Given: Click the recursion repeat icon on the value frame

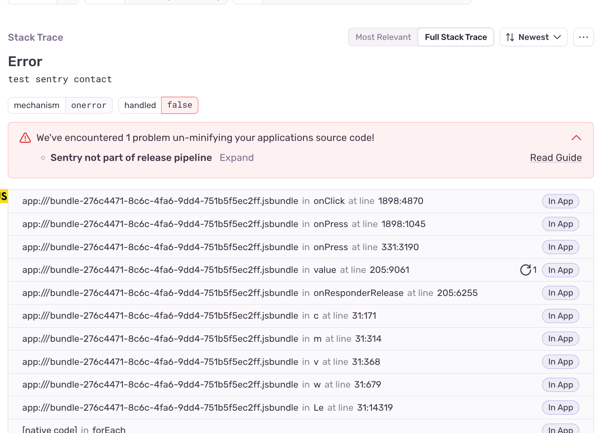Looking at the screenshot, I should pos(526,270).
